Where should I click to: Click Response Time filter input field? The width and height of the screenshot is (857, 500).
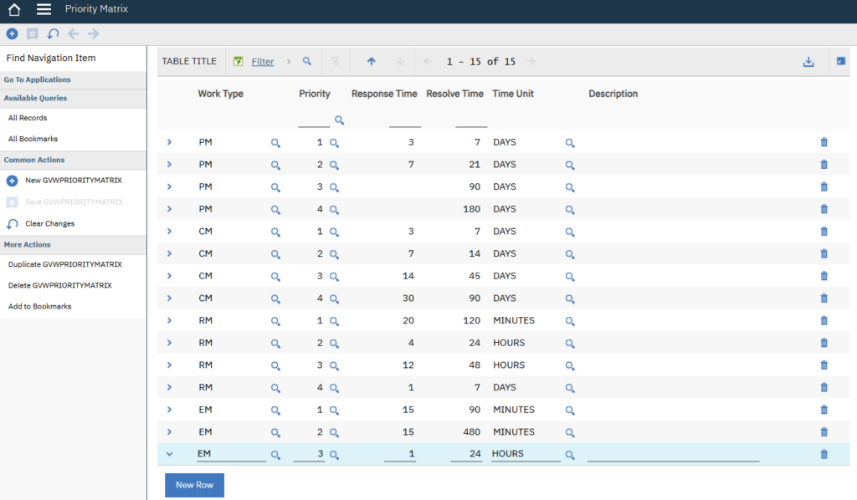coord(405,120)
